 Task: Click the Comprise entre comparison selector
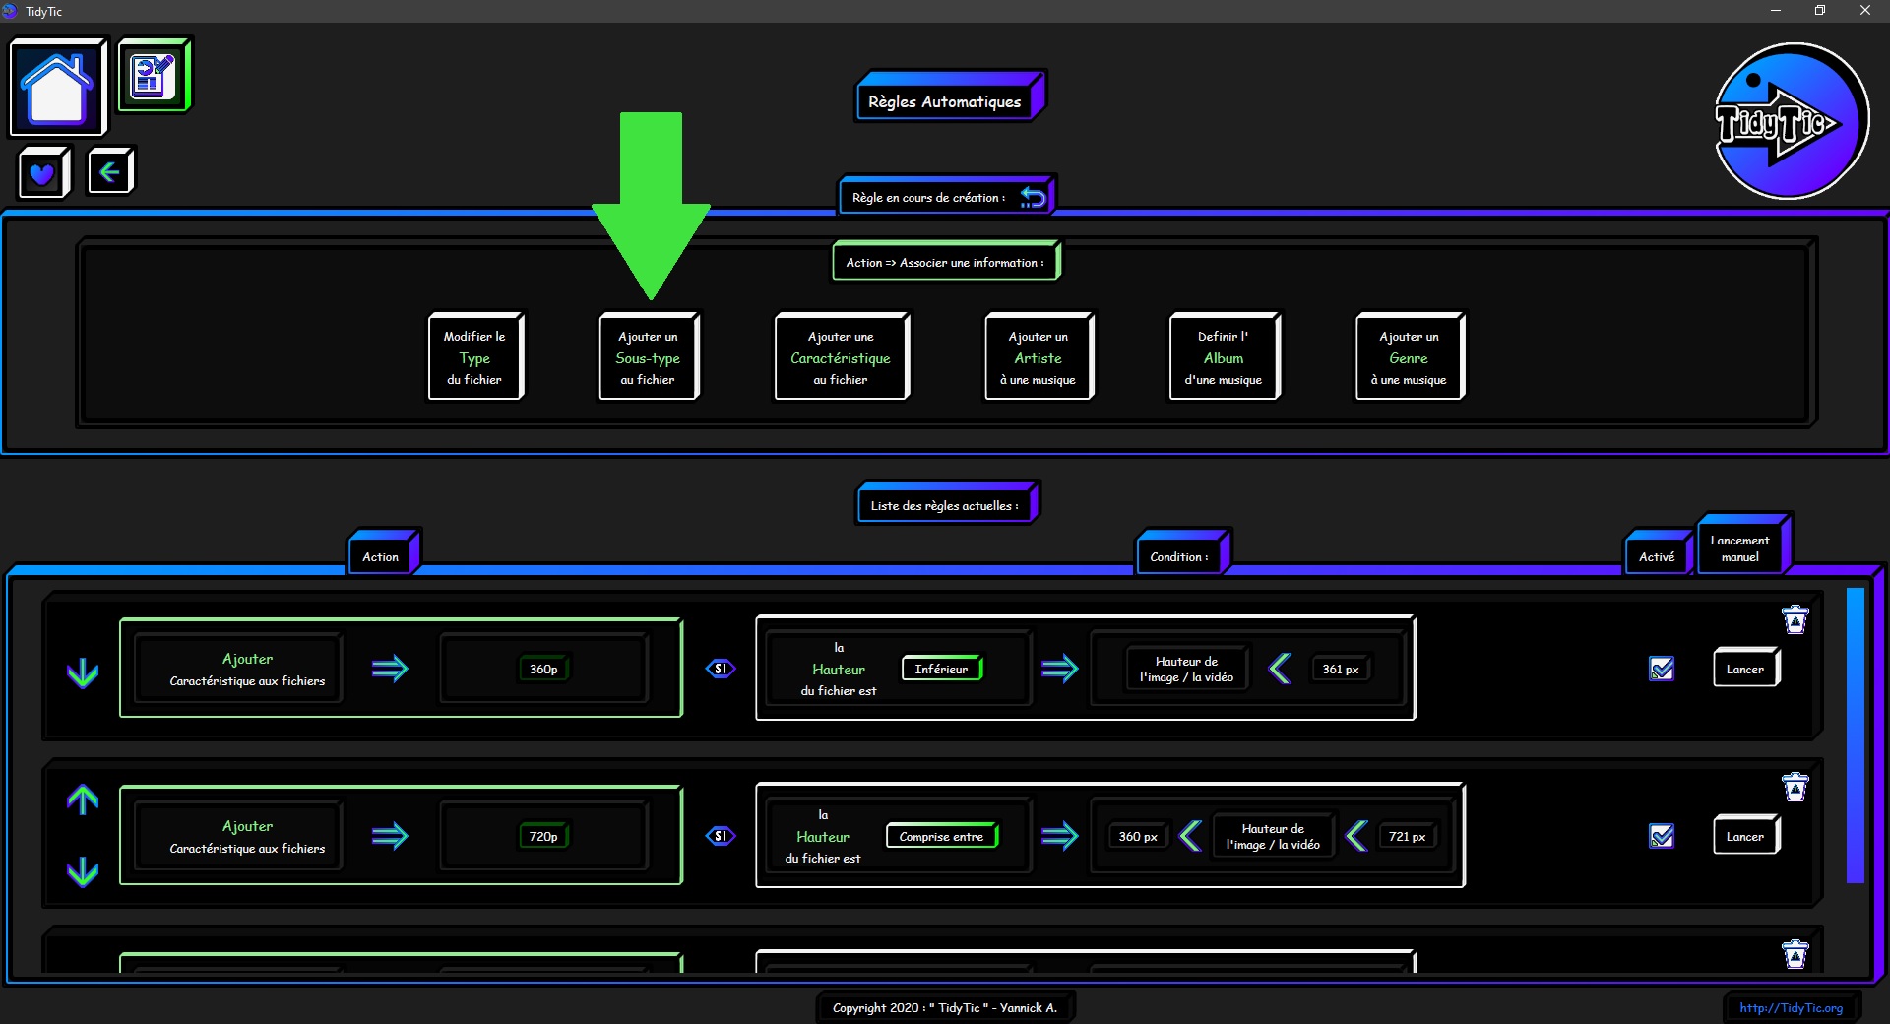pyautogui.click(x=942, y=836)
